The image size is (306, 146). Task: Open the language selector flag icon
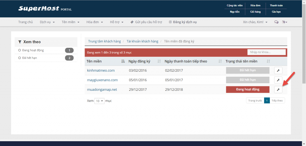(284, 22)
